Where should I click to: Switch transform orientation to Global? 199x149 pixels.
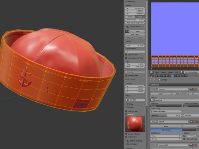point(130,17)
